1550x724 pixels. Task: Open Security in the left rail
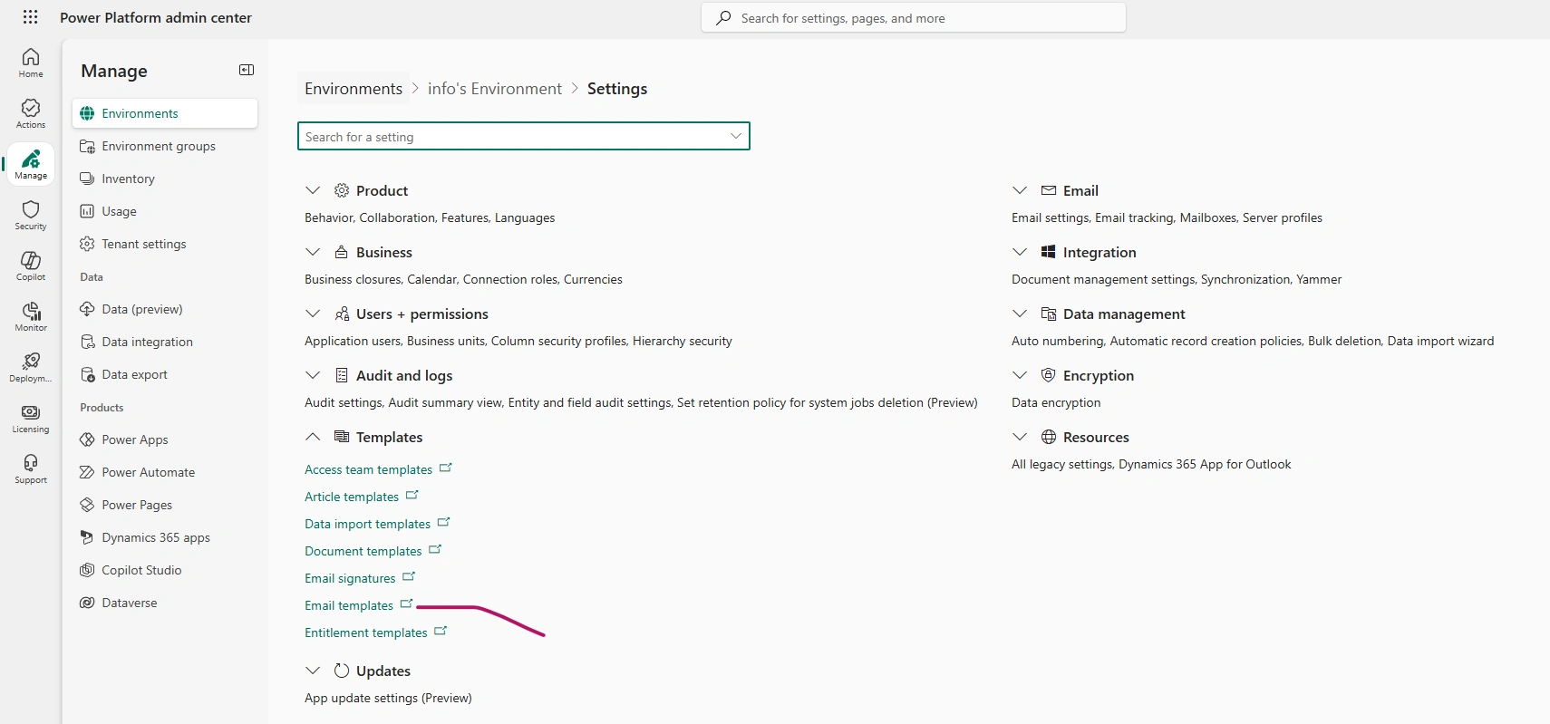(x=31, y=216)
